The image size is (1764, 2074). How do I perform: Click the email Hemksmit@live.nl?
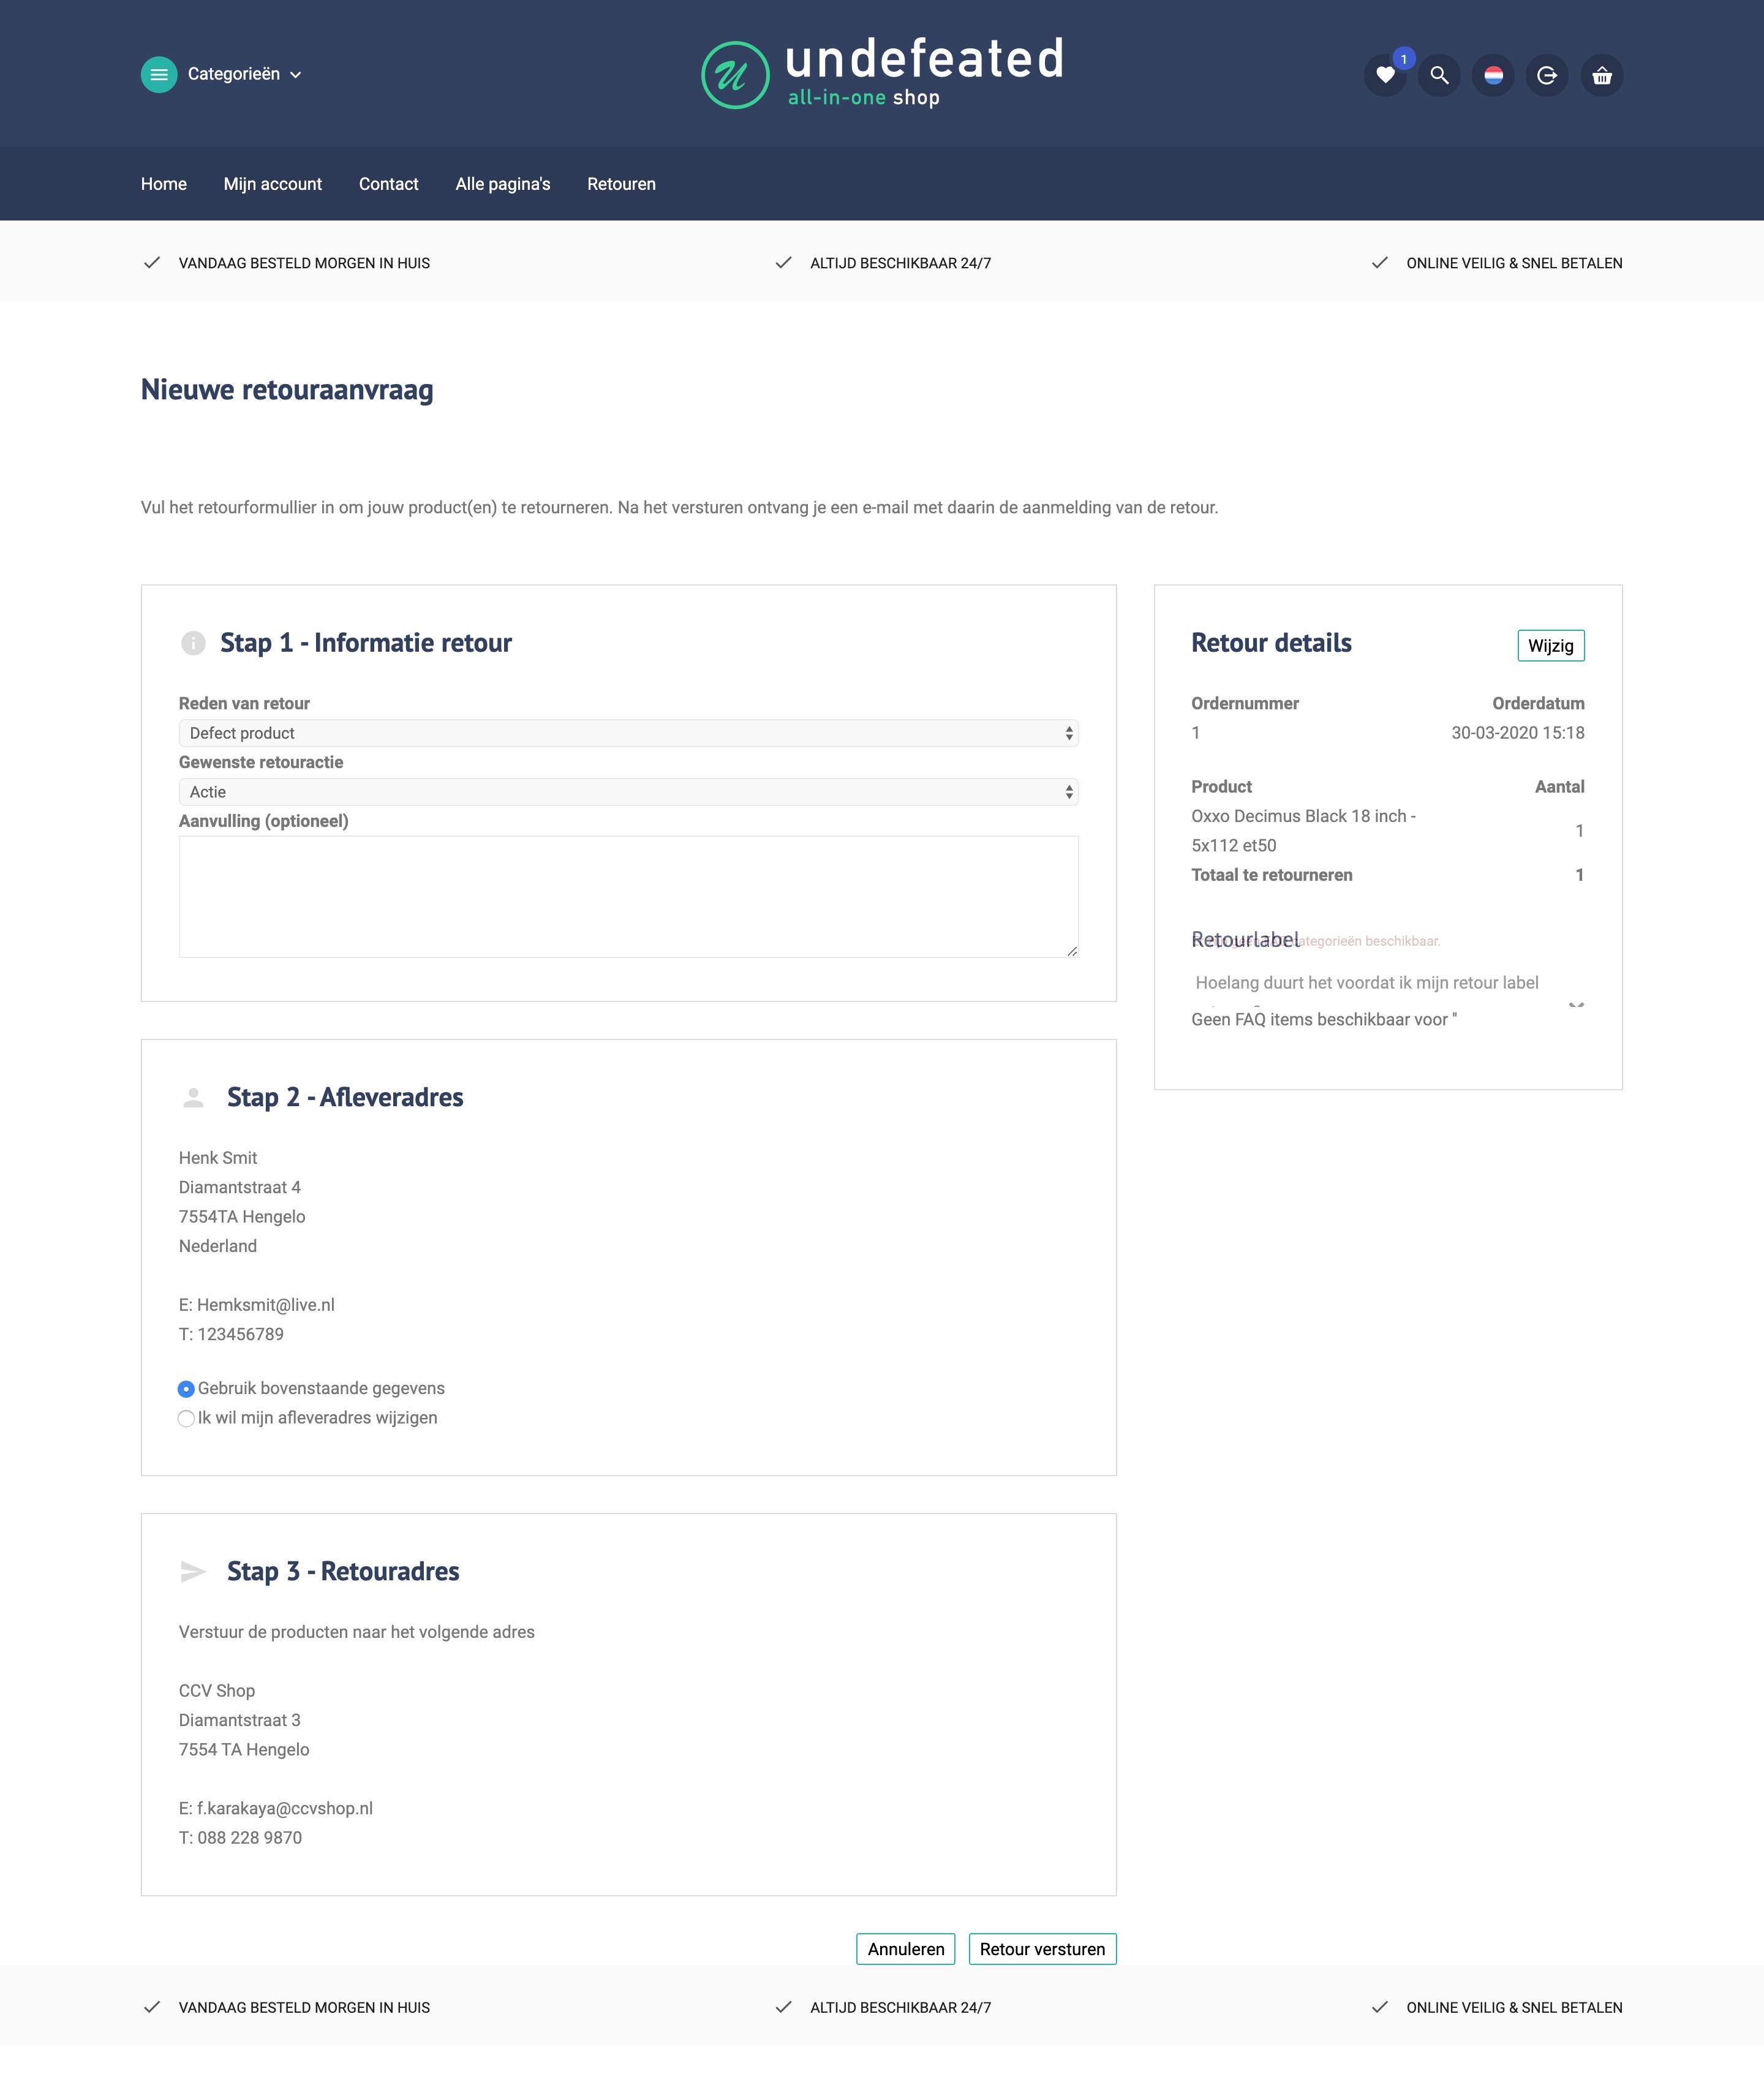tap(266, 1305)
